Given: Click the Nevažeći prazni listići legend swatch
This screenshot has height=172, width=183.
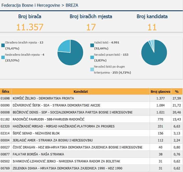Looking at the screenshot, I should pyautogui.click(x=92, y=58).
